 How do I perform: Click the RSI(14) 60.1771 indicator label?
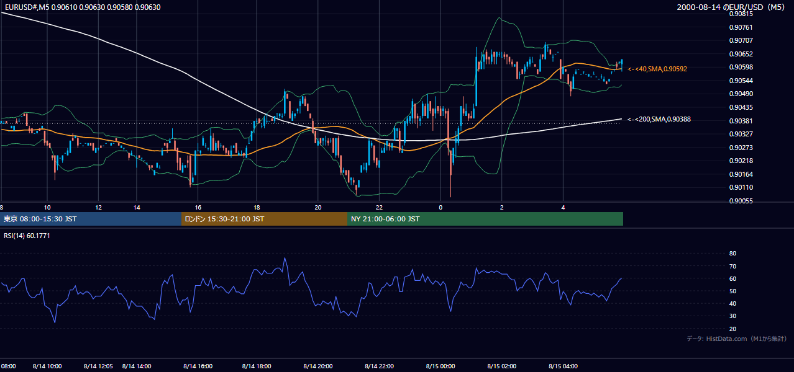[x=27, y=236]
